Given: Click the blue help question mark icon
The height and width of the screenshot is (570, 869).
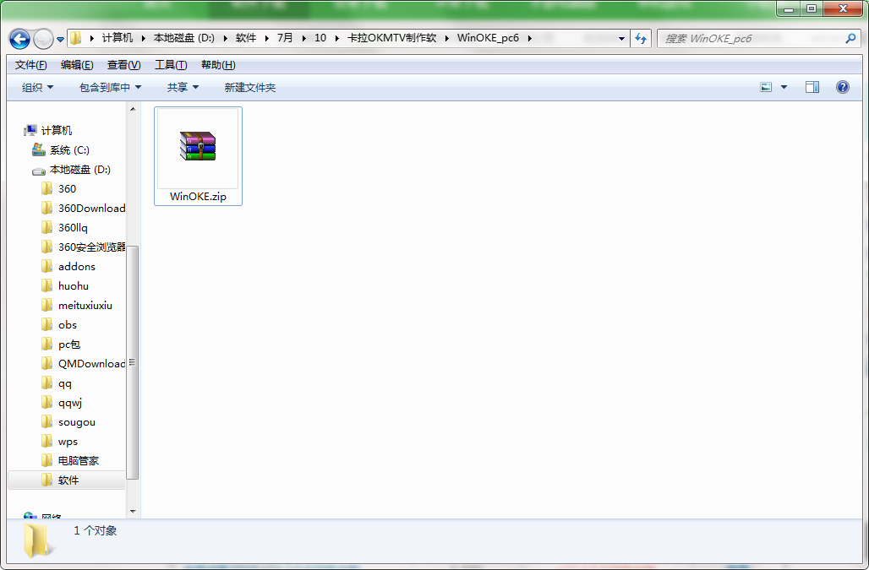Looking at the screenshot, I should pyautogui.click(x=843, y=87).
